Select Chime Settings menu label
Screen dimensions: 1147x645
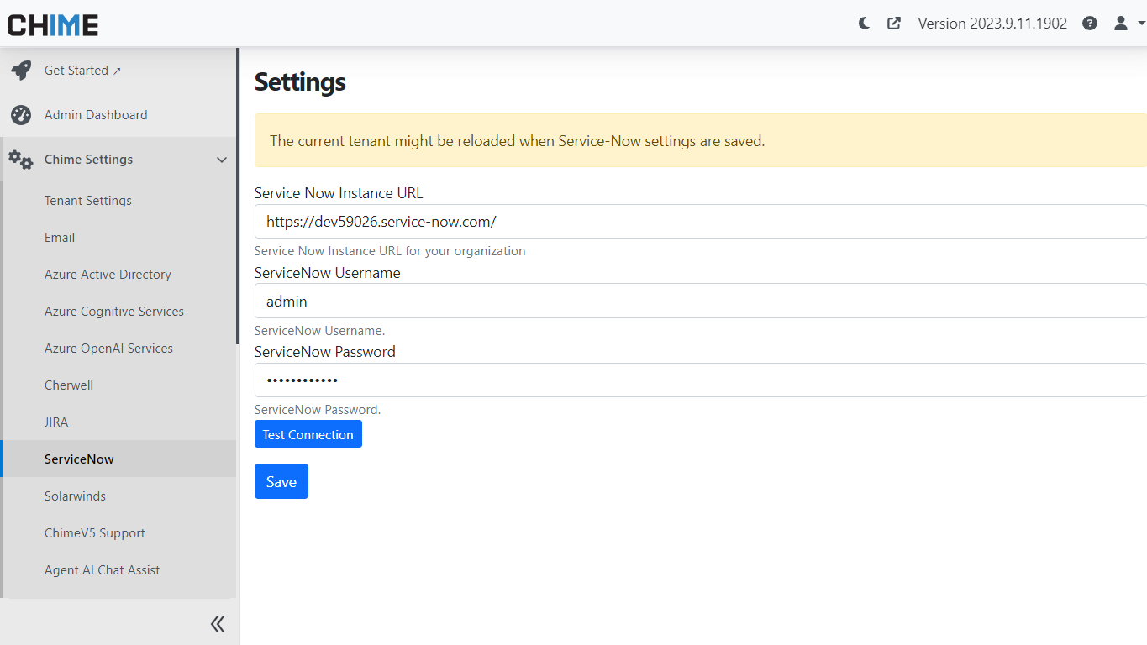coord(88,160)
